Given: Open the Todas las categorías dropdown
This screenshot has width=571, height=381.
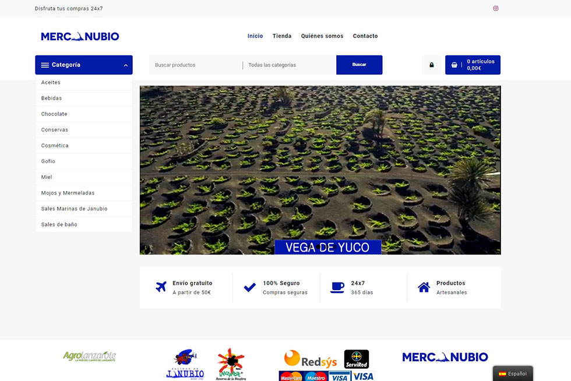Looking at the screenshot, I should coord(289,65).
